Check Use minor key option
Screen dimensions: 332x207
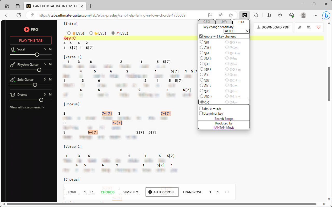tap(201, 113)
